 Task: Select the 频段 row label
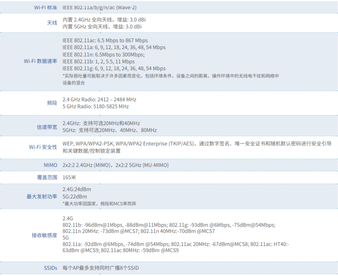[x=52, y=103]
